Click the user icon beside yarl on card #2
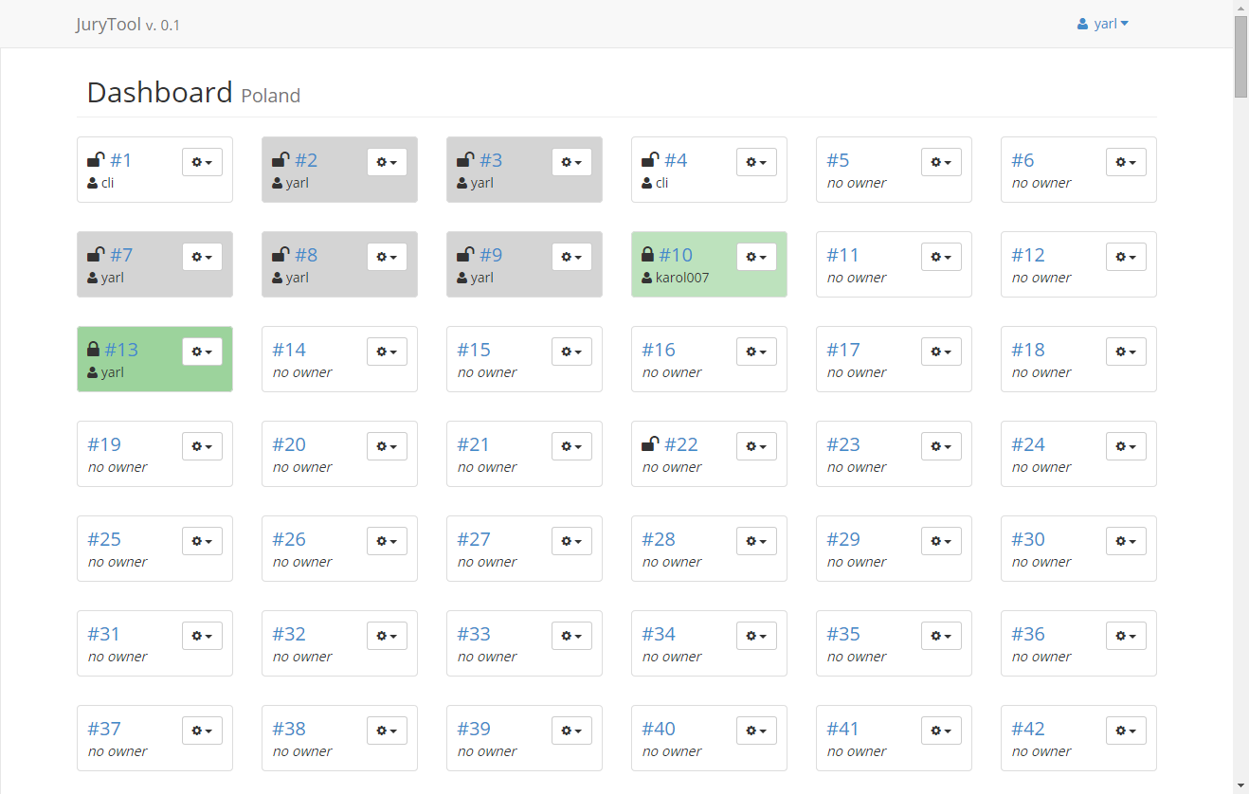 coord(278,184)
